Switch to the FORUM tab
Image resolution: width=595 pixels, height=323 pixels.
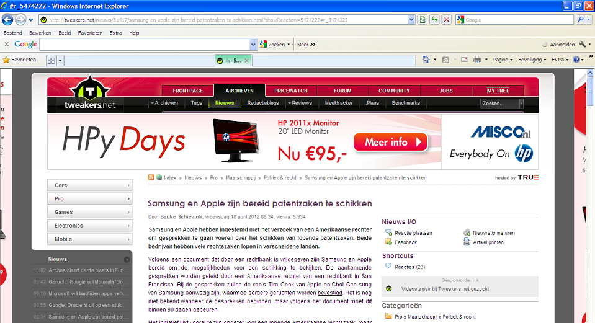(x=342, y=91)
